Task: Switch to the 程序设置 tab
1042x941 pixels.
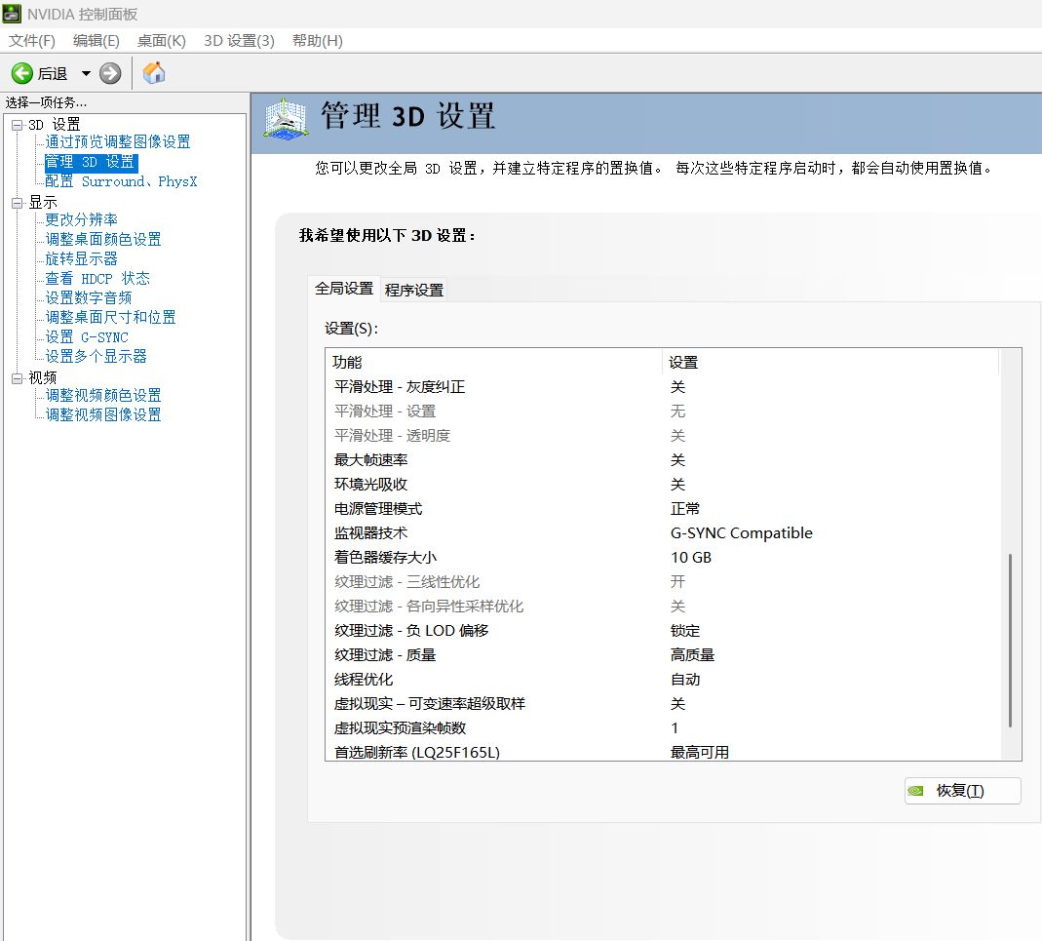Action: click(x=414, y=290)
